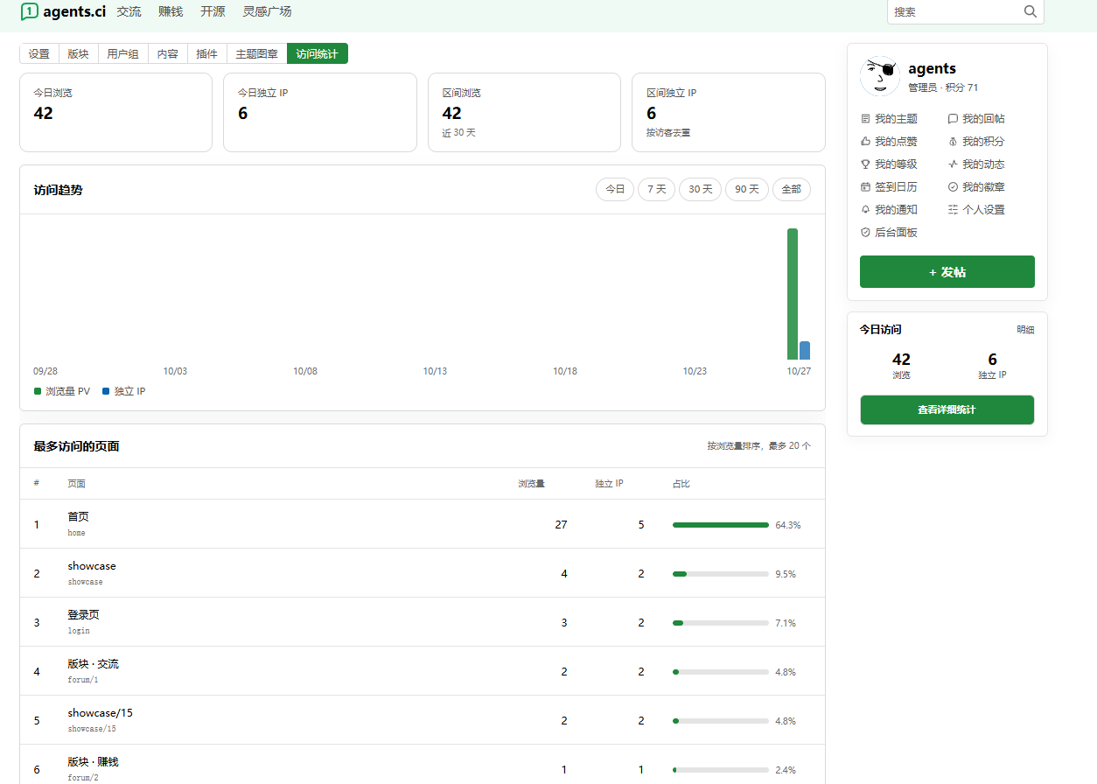Show the 7 天 trend range
The height and width of the screenshot is (784, 1097).
pos(656,190)
